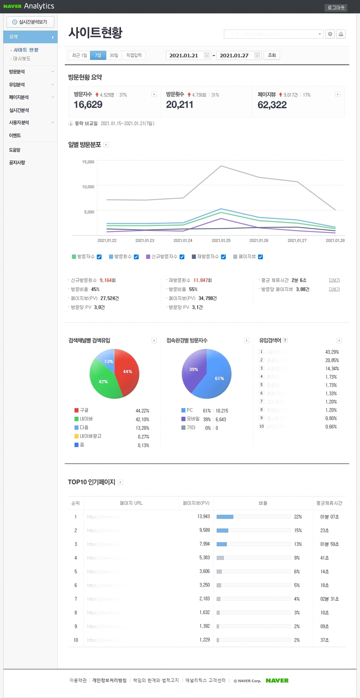360x698 pixels.
Task: Click the print icon button
Action: point(340,34)
